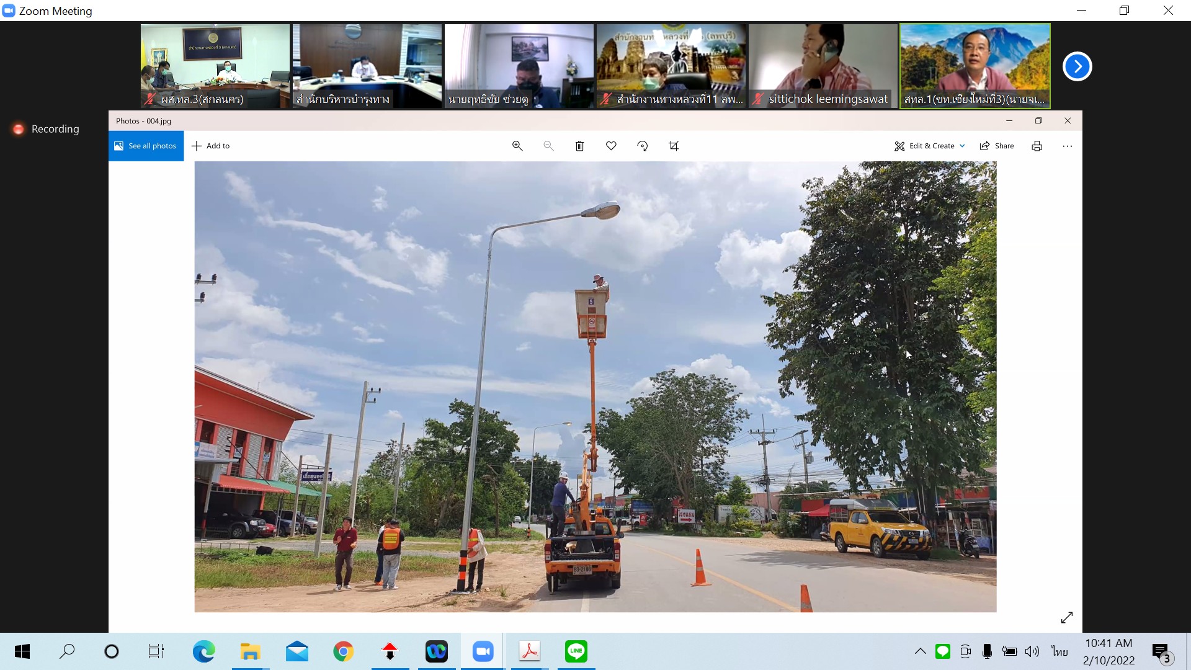Select the ผส.ทล.3(สกลนคร) participant thumbnail
1191x670 pixels.
click(215, 66)
